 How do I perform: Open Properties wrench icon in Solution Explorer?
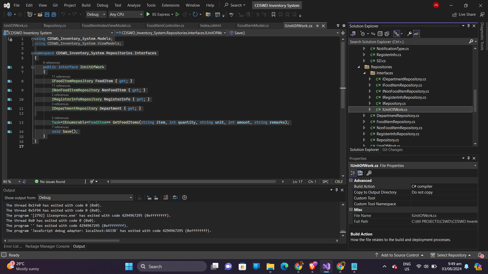pos(409,33)
